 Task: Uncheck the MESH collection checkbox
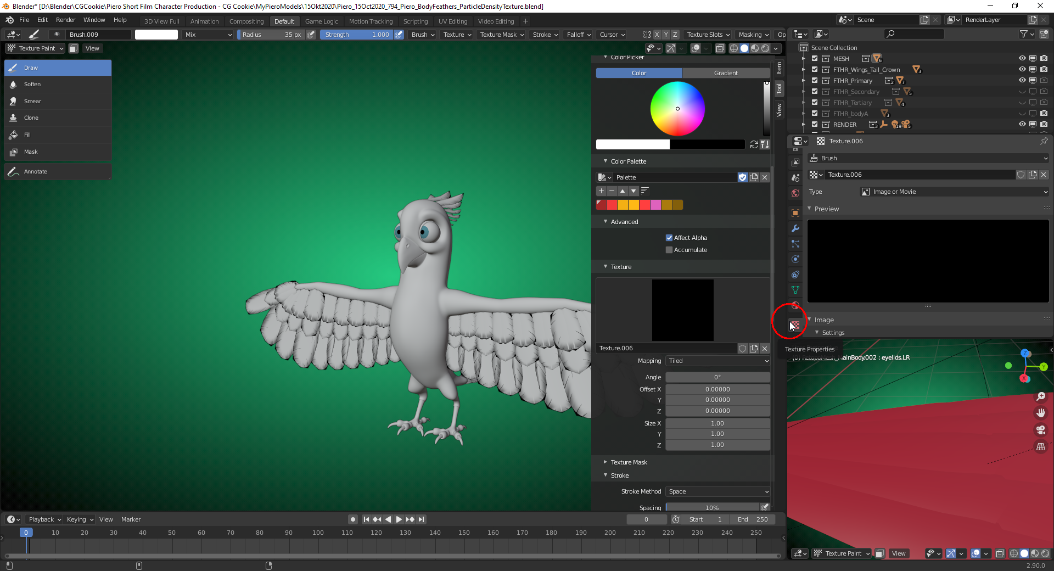click(815, 59)
